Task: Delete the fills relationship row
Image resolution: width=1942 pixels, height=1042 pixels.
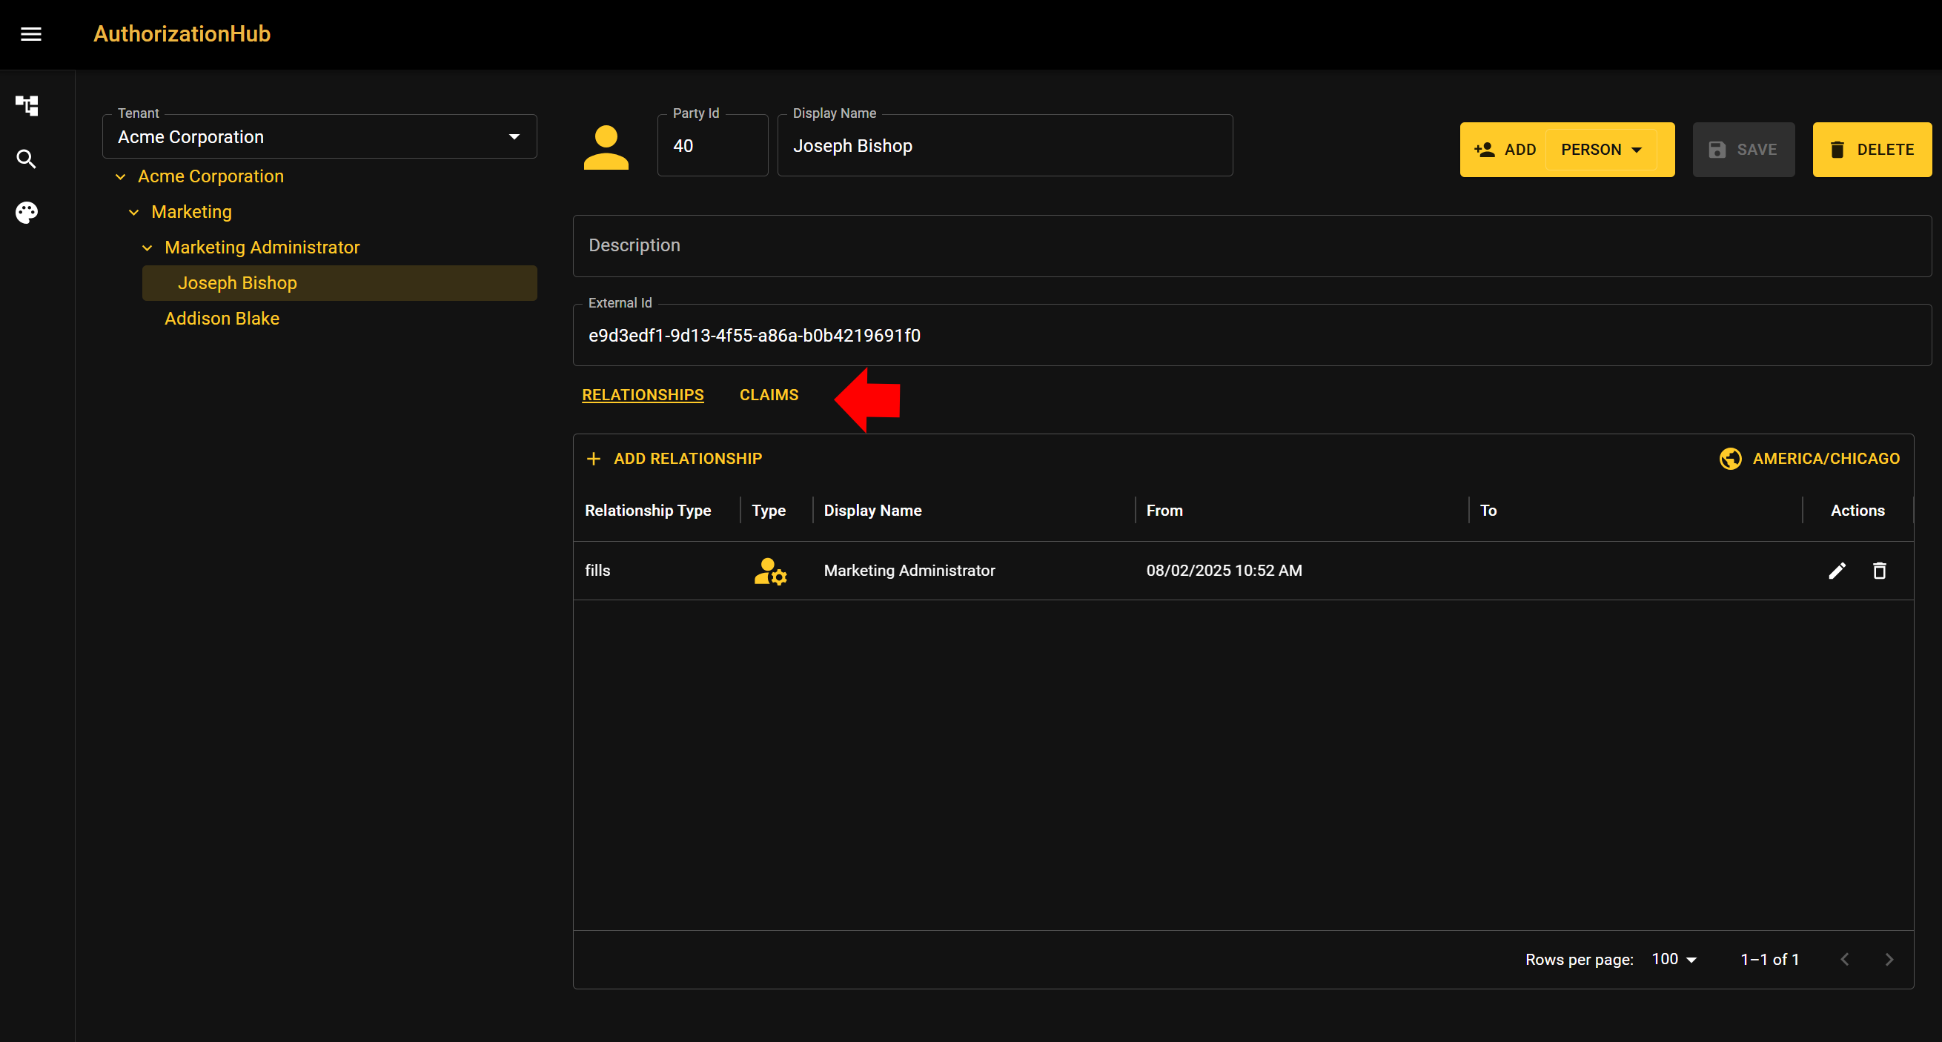Action: tap(1880, 571)
